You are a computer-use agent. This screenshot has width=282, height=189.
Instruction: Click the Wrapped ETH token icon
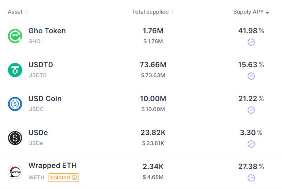[15, 172]
